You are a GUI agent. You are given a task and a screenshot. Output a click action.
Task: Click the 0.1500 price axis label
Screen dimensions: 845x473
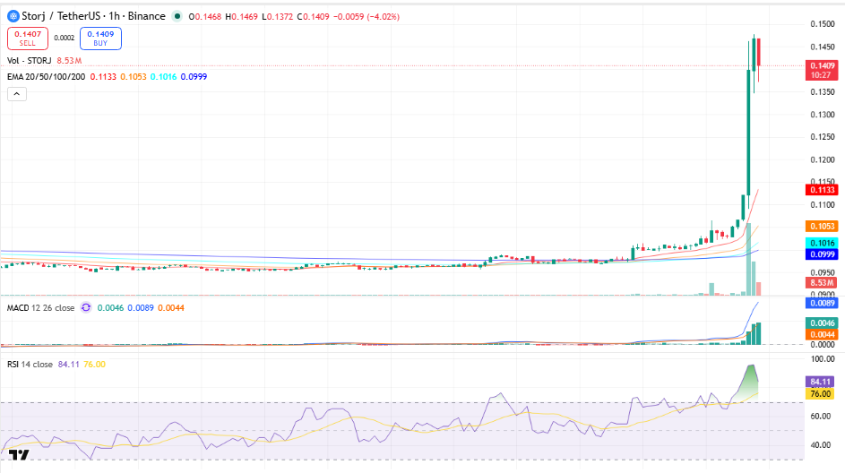823,23
